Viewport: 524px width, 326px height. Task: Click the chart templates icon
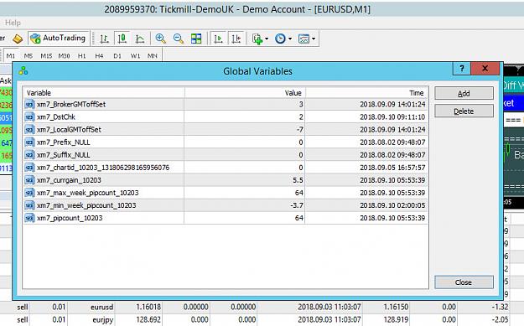[304, 39]
